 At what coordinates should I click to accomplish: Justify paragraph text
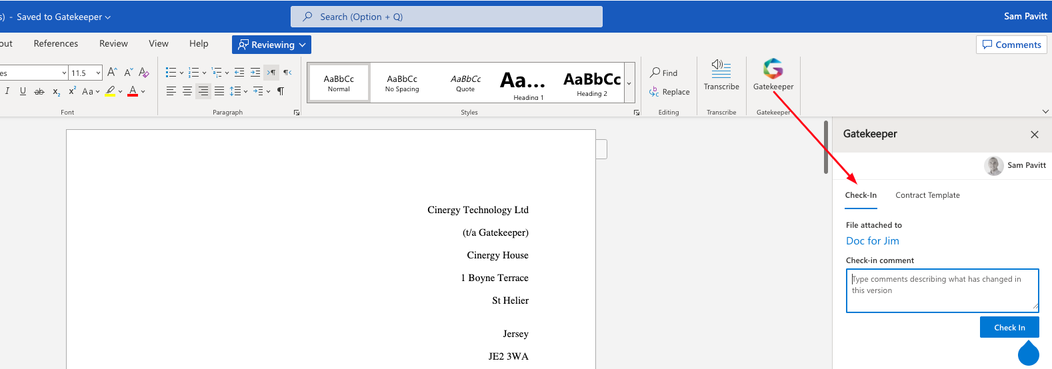point(219,91)
